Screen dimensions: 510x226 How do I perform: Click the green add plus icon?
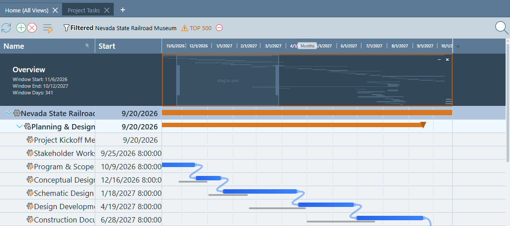(x=21, y=28)
